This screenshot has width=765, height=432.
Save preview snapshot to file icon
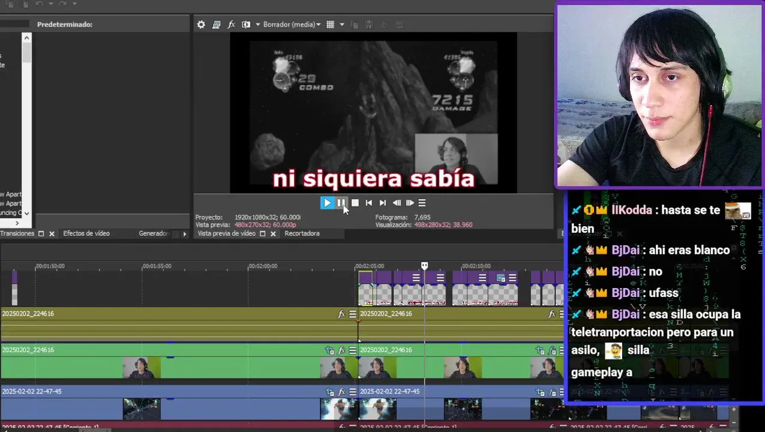click(369, 25)
